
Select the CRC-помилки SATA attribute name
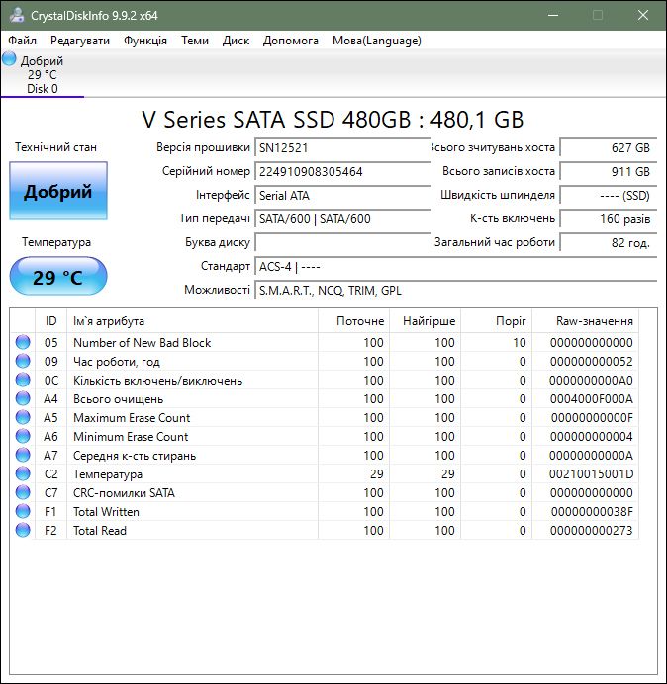(x=124, y=493)
